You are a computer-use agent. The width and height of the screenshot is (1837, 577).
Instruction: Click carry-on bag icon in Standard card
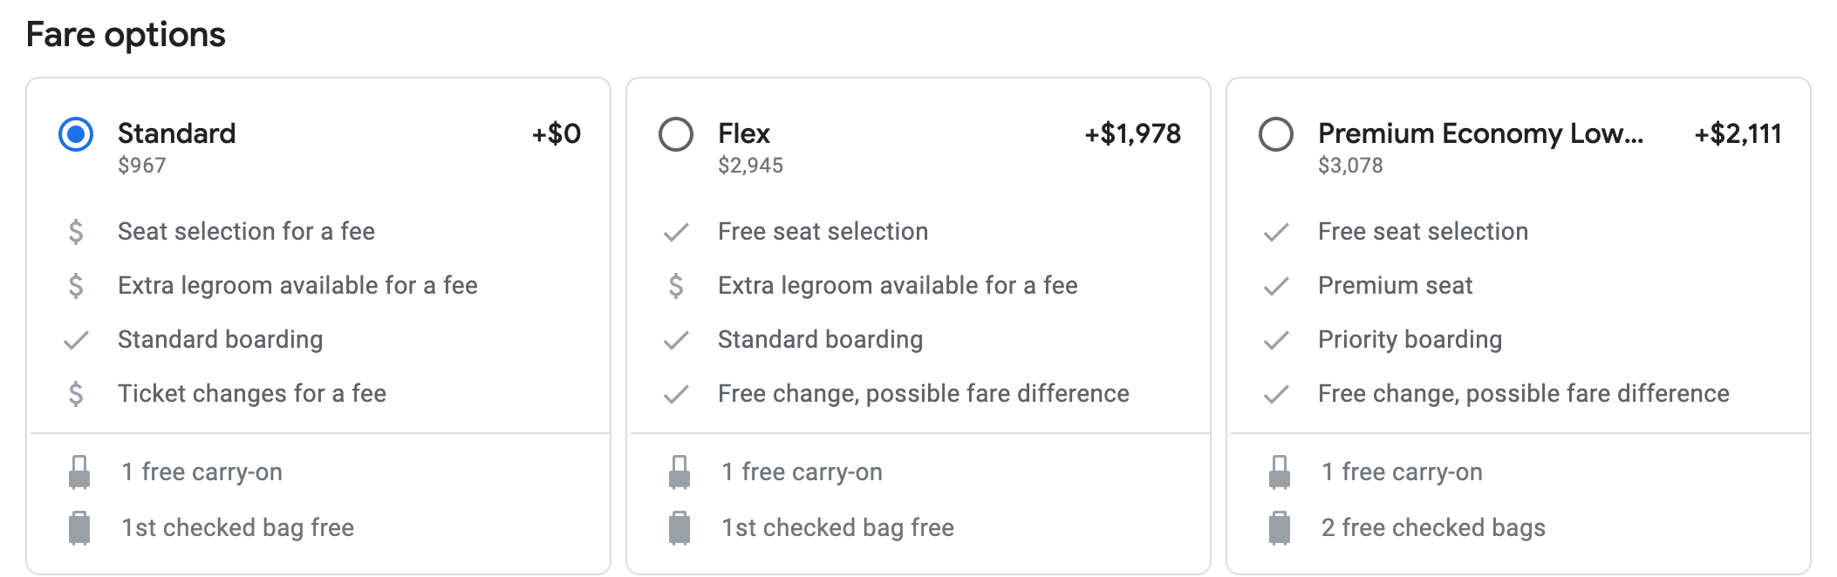(x=79, y=472)
